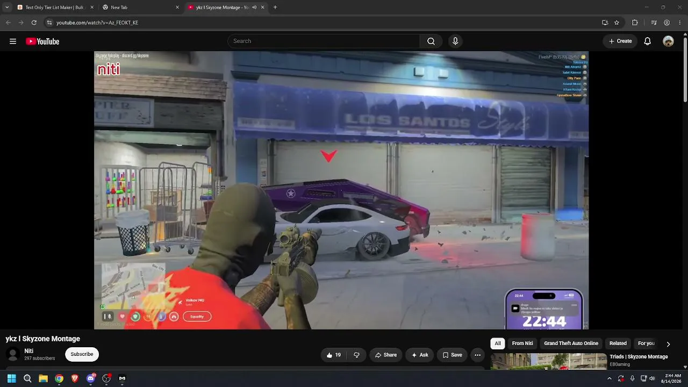Screen dimensions: 688x387
Task: Open Discord from taskbar
Action: (91, 378)
